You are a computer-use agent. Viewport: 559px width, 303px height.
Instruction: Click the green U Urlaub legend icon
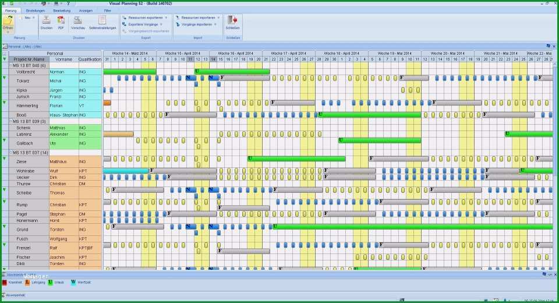(x=50, y=282)
